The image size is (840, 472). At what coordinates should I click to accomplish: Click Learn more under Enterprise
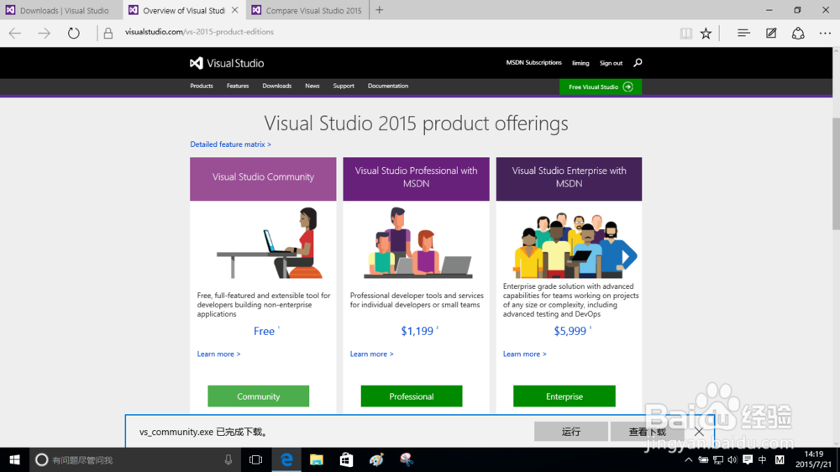(x=524, y=354)
